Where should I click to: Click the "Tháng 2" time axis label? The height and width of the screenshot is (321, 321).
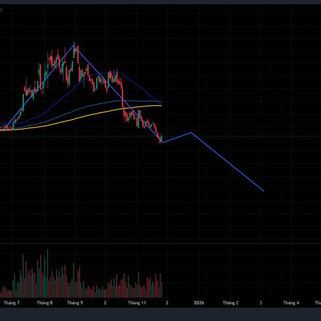[x=231, y=303]
